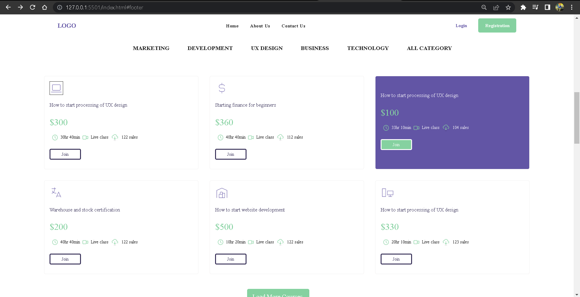Open the All Category menu
The image size is (580, 297).
[x=429, y=48]
